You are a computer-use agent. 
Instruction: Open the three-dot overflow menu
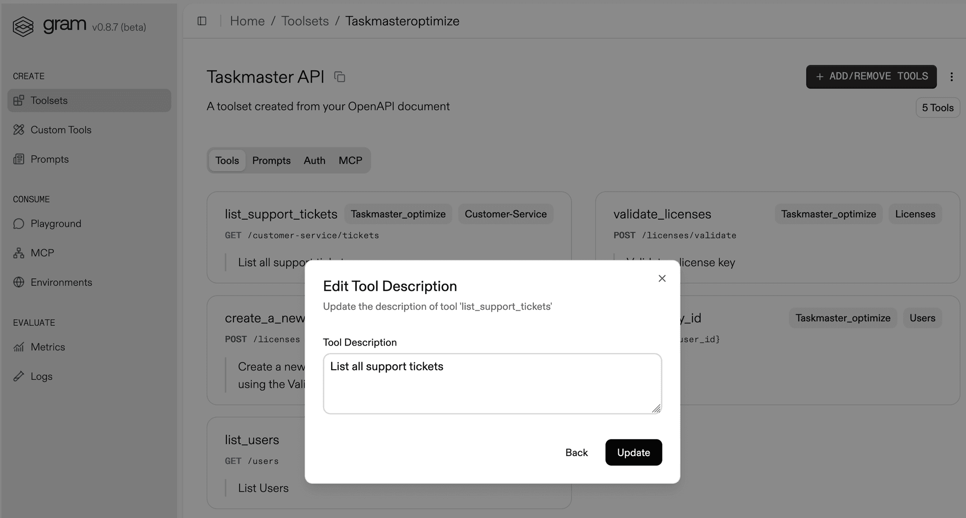952,76
